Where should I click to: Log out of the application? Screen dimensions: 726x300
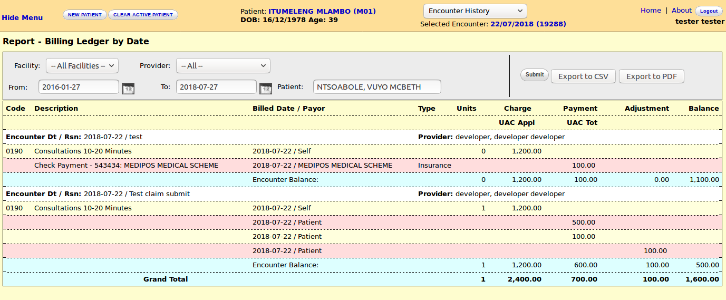click(x=709, y=11)
